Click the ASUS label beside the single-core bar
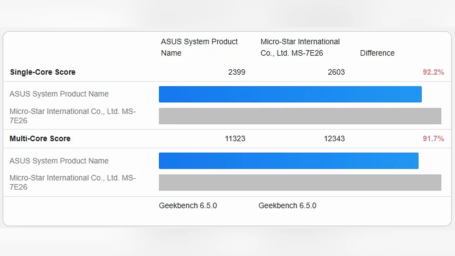Image resolution: width=455 pixels, height=256 pixels. [59, 94]
